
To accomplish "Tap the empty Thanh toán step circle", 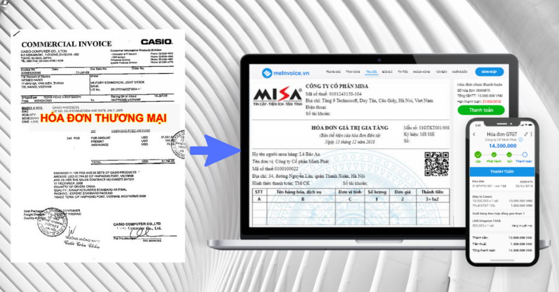I will 525,155.
